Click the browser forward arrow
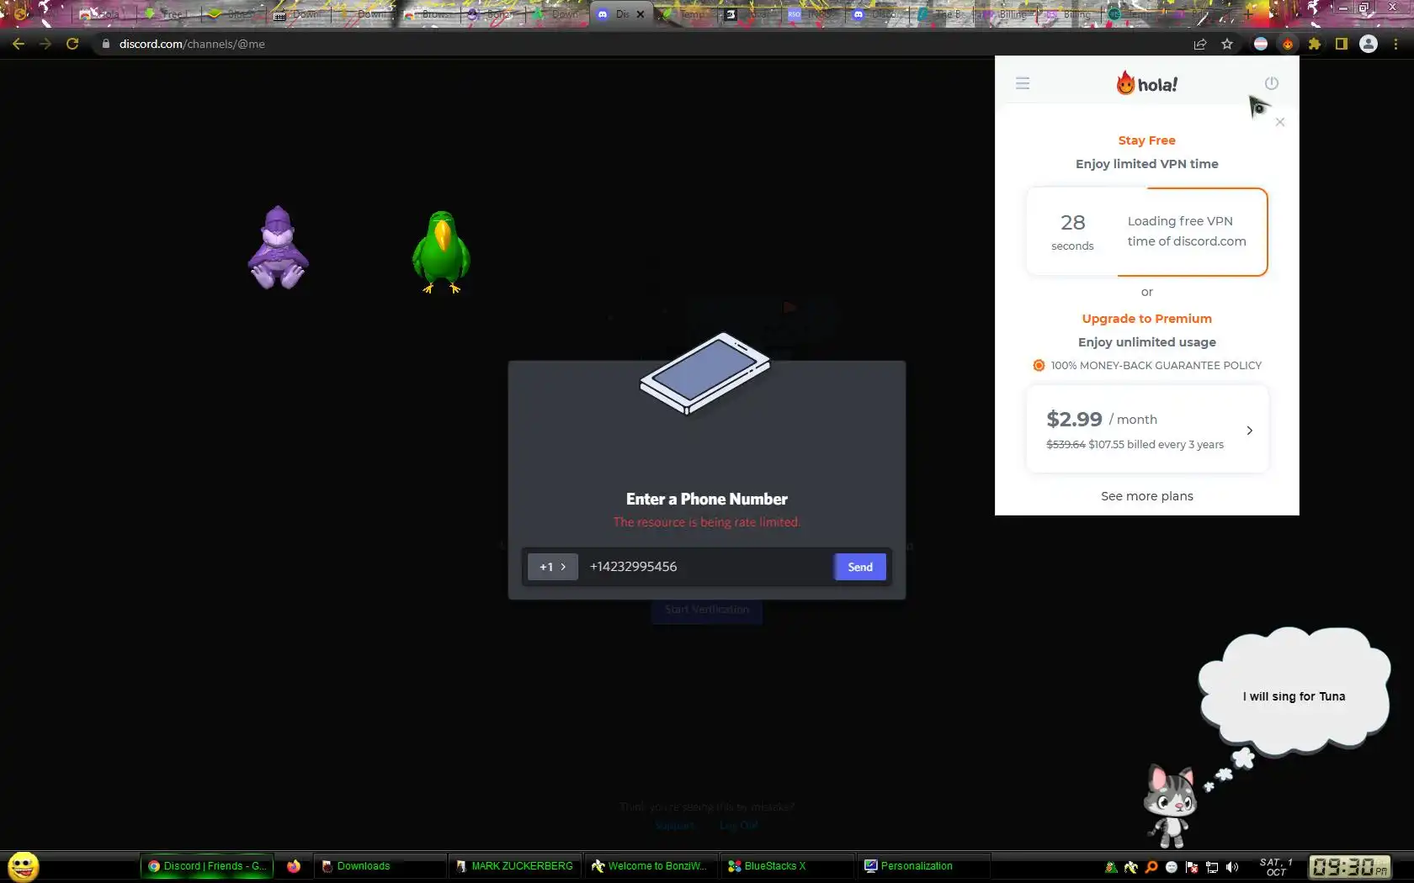This screenshot has height=883, width=1414. (x=45, y=44)
